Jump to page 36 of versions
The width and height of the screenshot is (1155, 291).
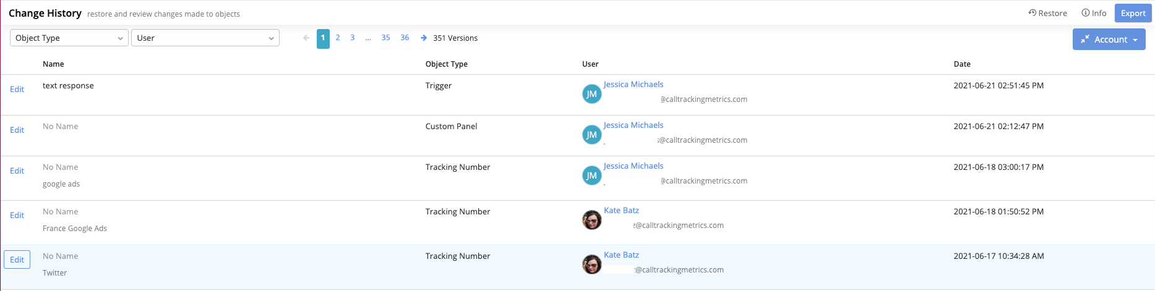coord(405,38)
